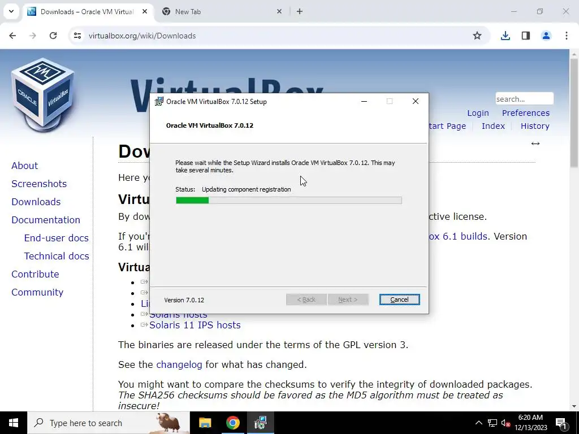The image size is (579, 434).
Task: Open the muted volume tray icon
Action: click(506, 423)
